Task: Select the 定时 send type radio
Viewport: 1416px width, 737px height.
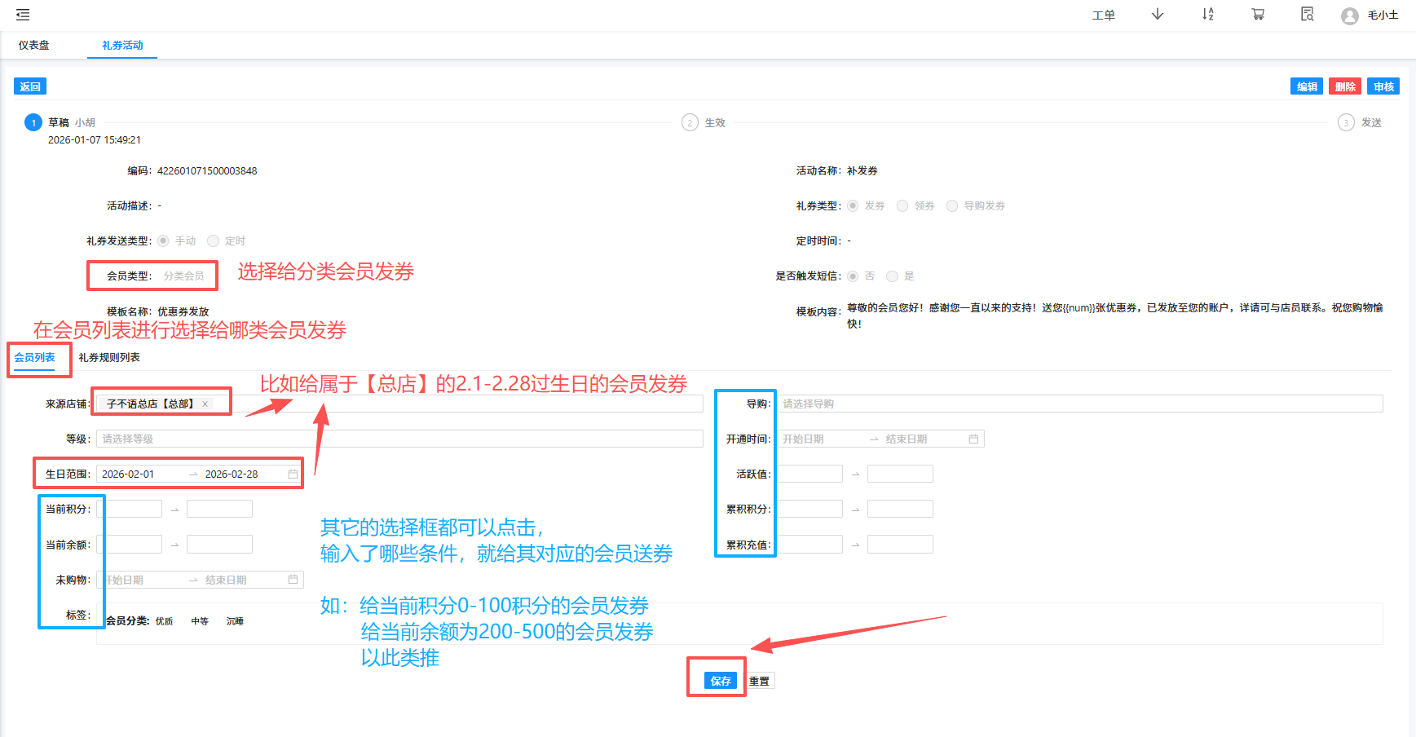Action: [x=214, y=241]
